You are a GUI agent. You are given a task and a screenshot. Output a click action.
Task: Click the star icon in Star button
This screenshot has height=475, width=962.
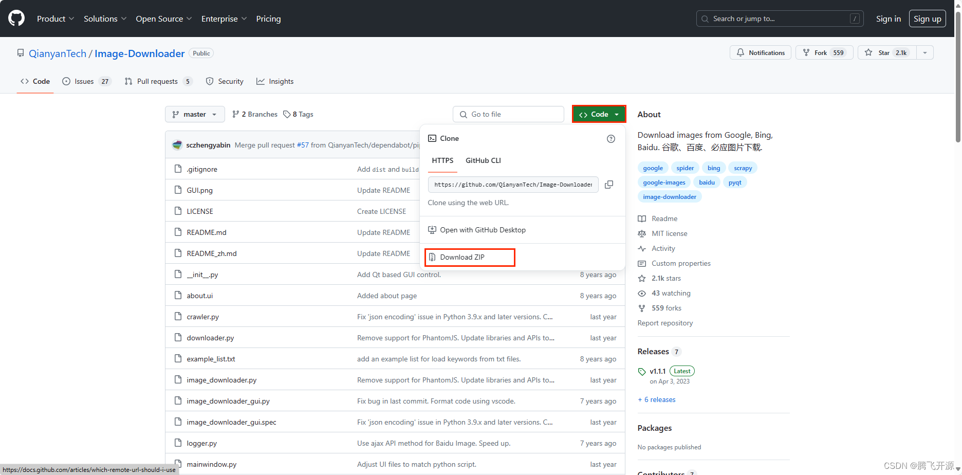(868, 52)
